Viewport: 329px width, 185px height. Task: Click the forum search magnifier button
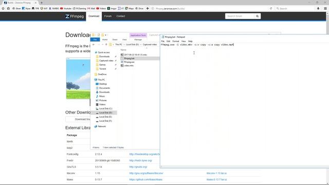[x=257, y=16]
